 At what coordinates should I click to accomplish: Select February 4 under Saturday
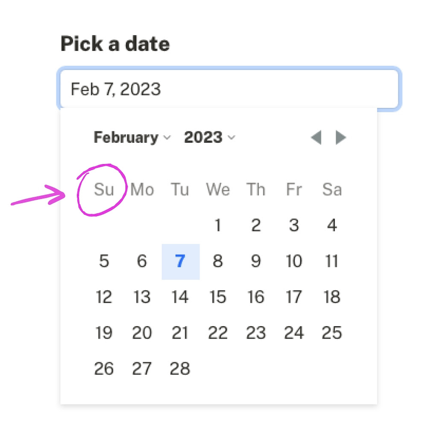[x=332, y=226]
